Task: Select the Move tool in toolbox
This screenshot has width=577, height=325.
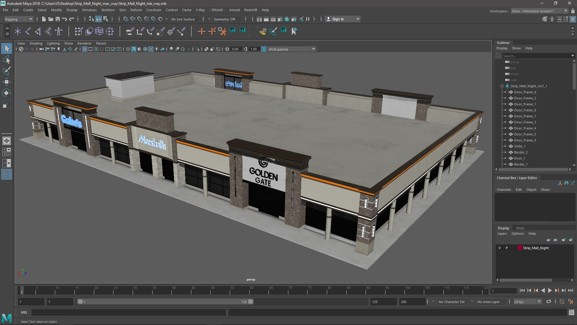Action: 7,82
